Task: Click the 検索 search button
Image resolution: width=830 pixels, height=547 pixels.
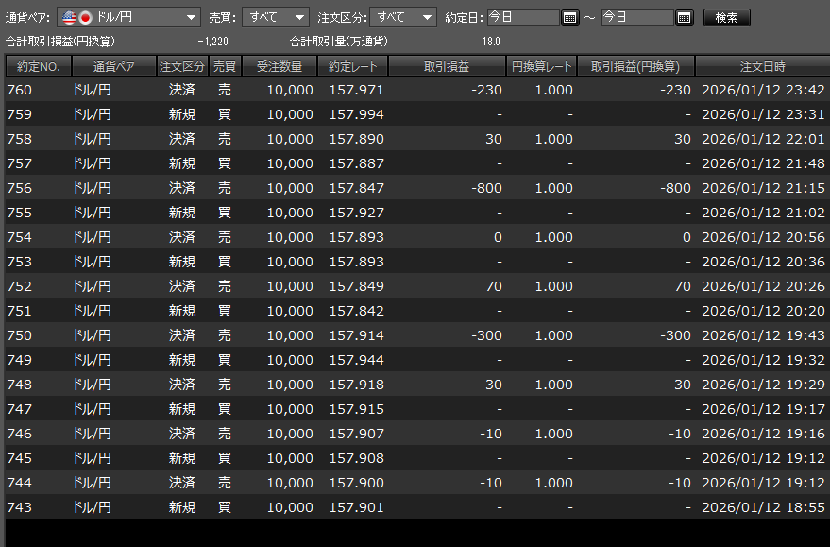Action: click(x=726, y=17)
